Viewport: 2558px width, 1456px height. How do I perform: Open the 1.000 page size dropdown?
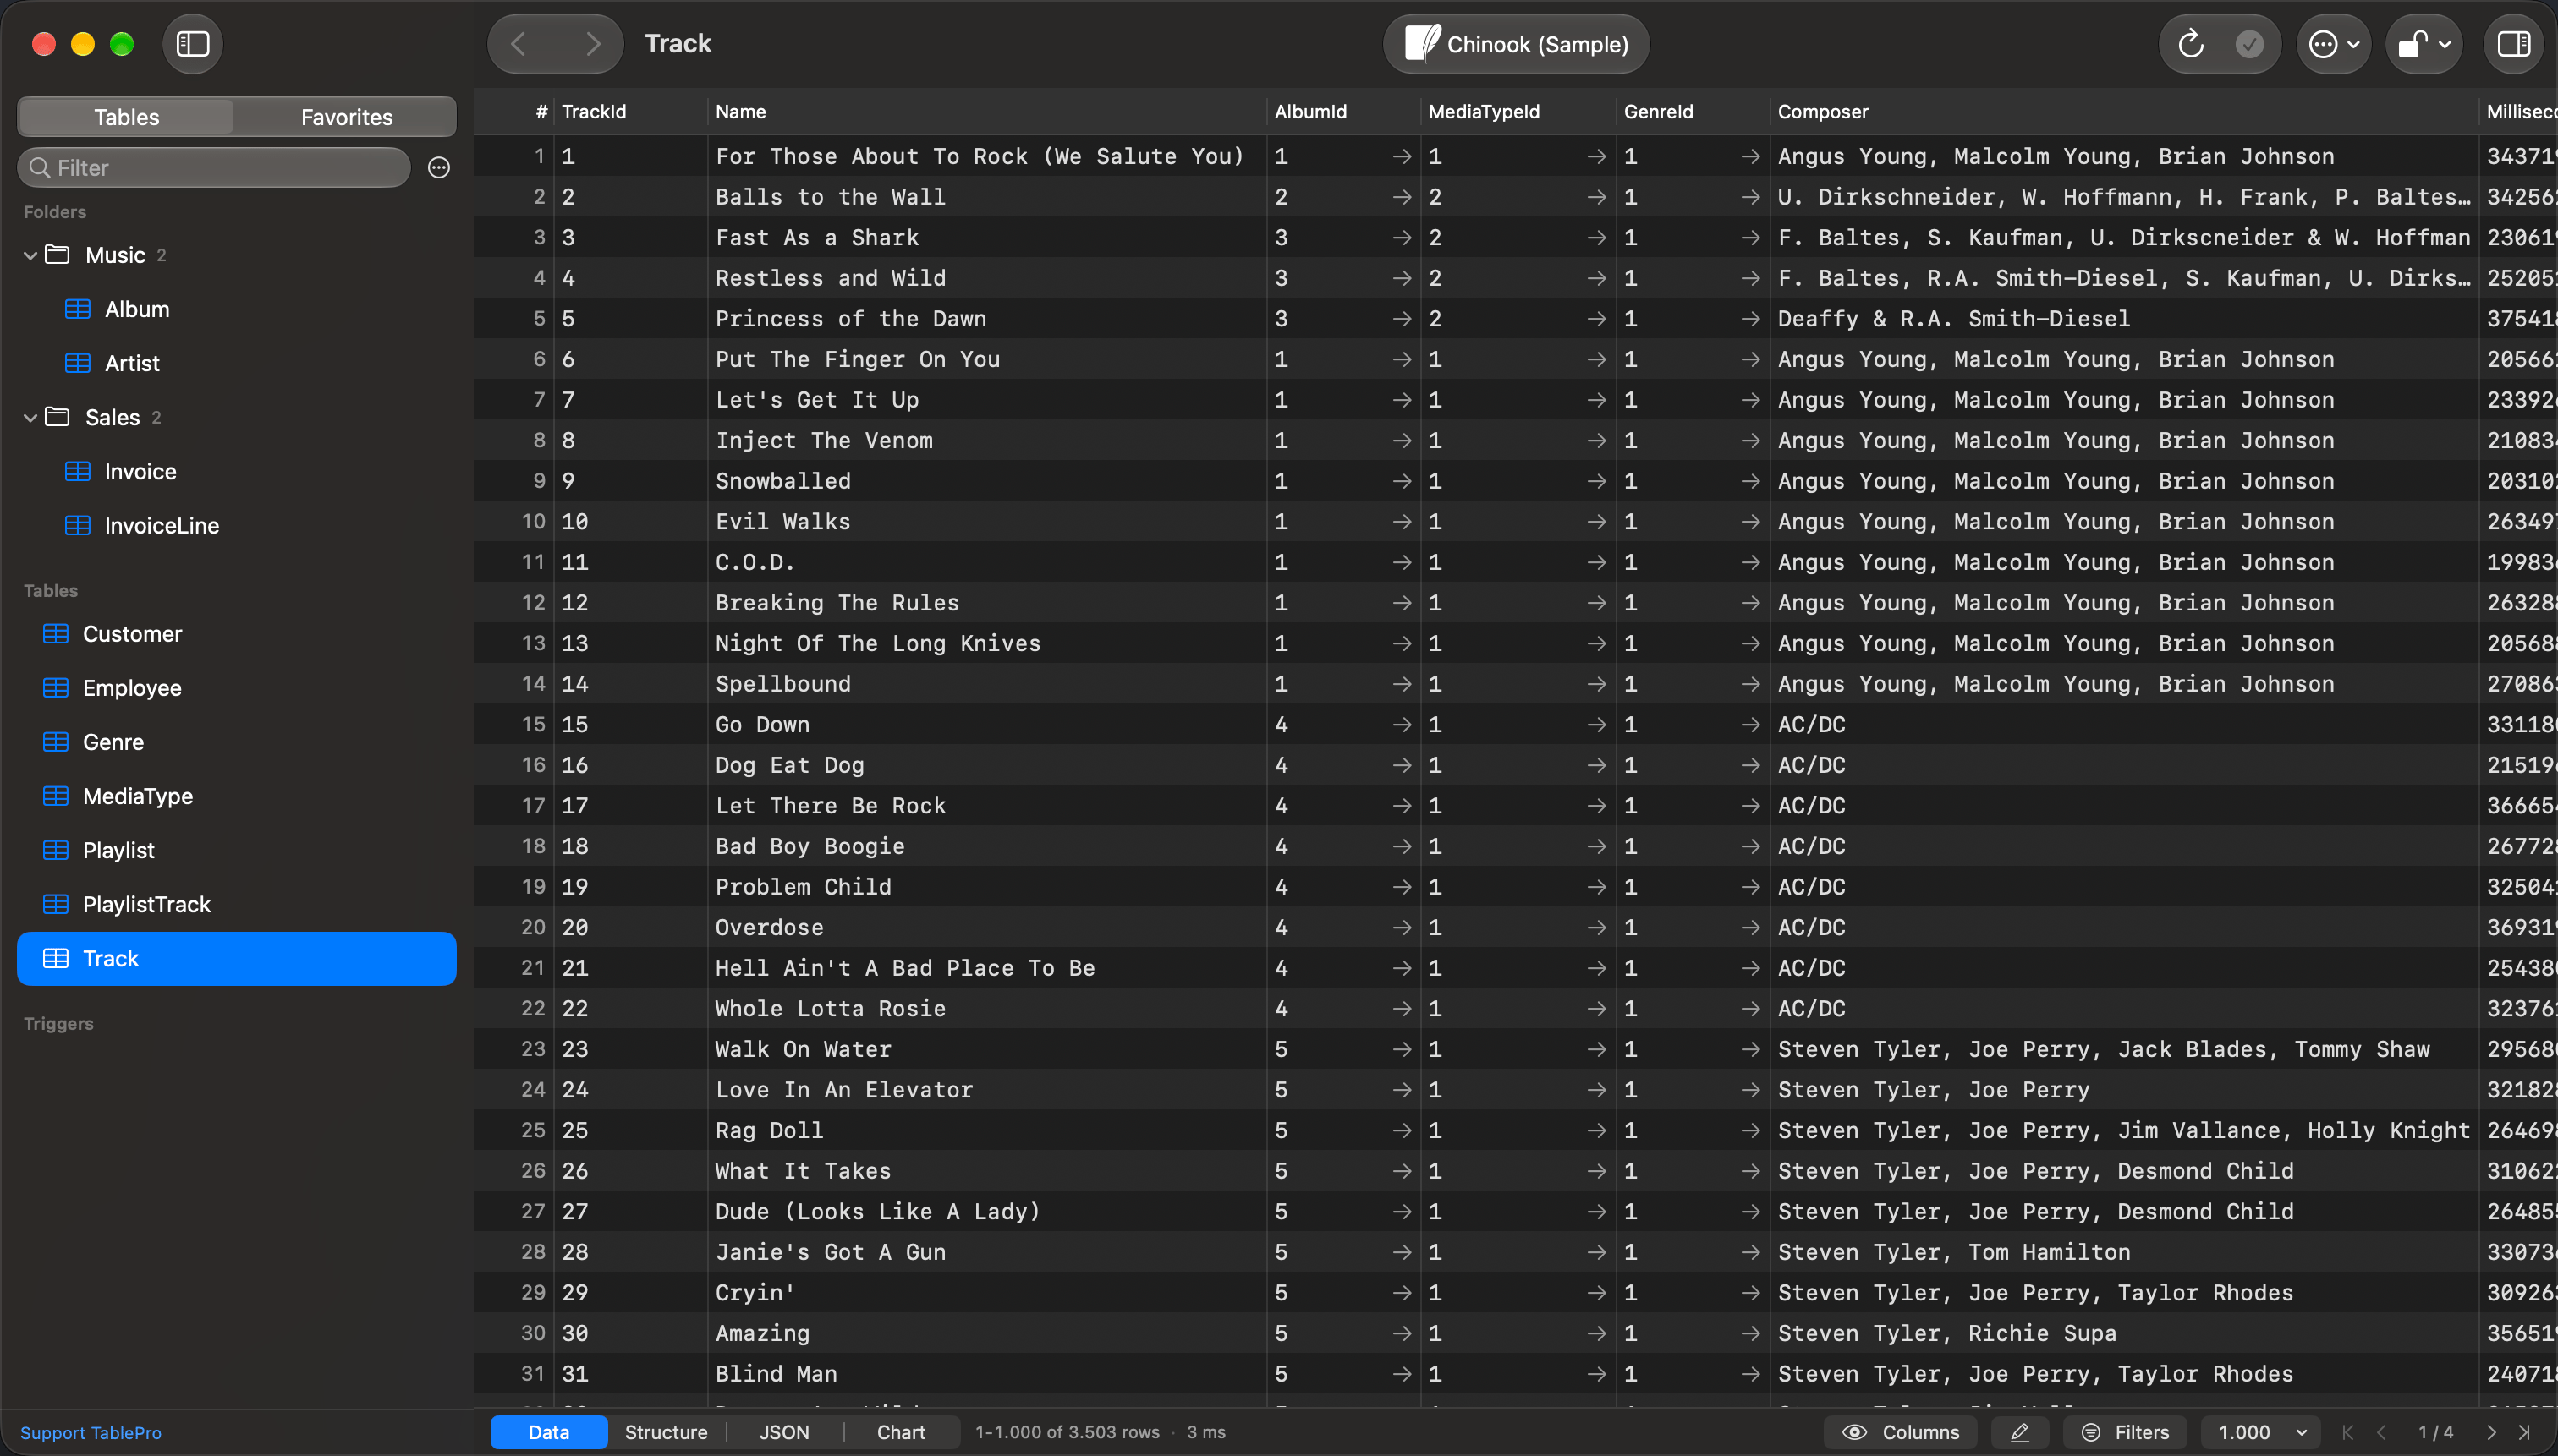pyautogui.click(x=2261, y=1432)
